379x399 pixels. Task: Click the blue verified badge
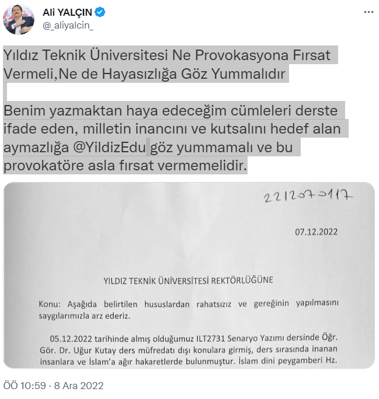pyautogui.click(x=100, y=12)
